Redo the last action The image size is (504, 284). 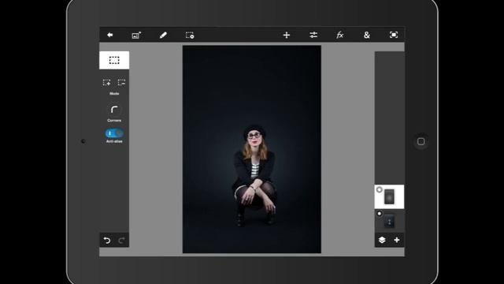(121, 240)
